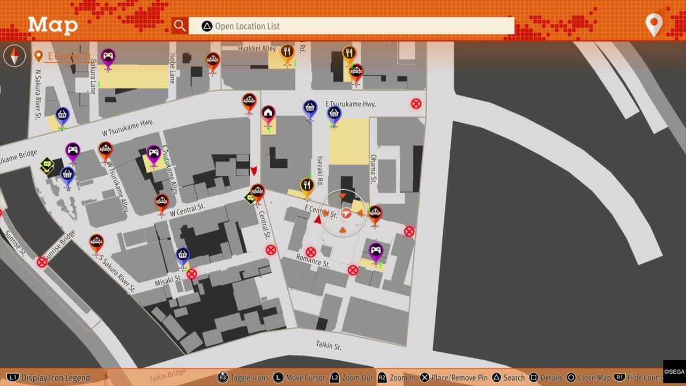Open the Location List search field
This screenshot has height=386, width=686.
pos(351,26)
